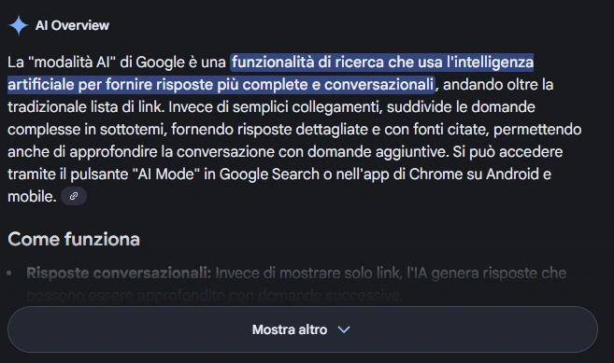Click the quoted phrase "modalità AI"
The image size is (614, 363).
(x=72, y=63)
